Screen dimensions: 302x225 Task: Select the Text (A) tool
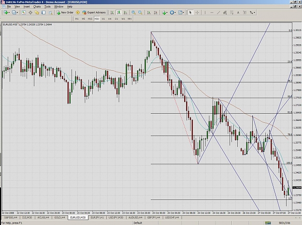coord(238,13)
